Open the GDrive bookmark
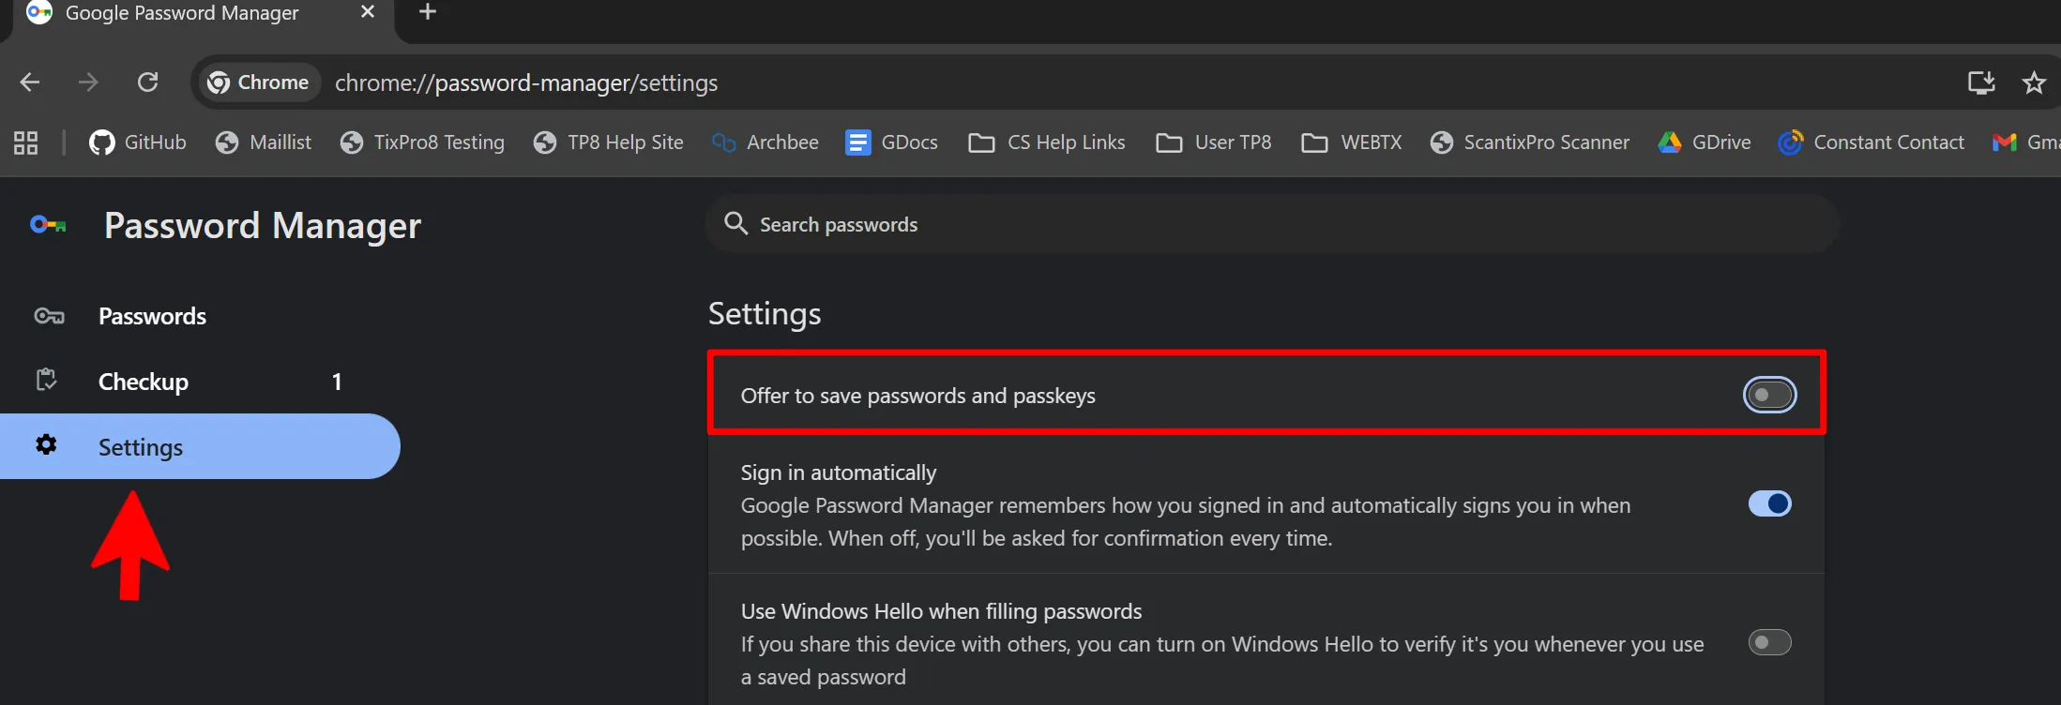2061x705 pixels. [x=1705, y=142]
